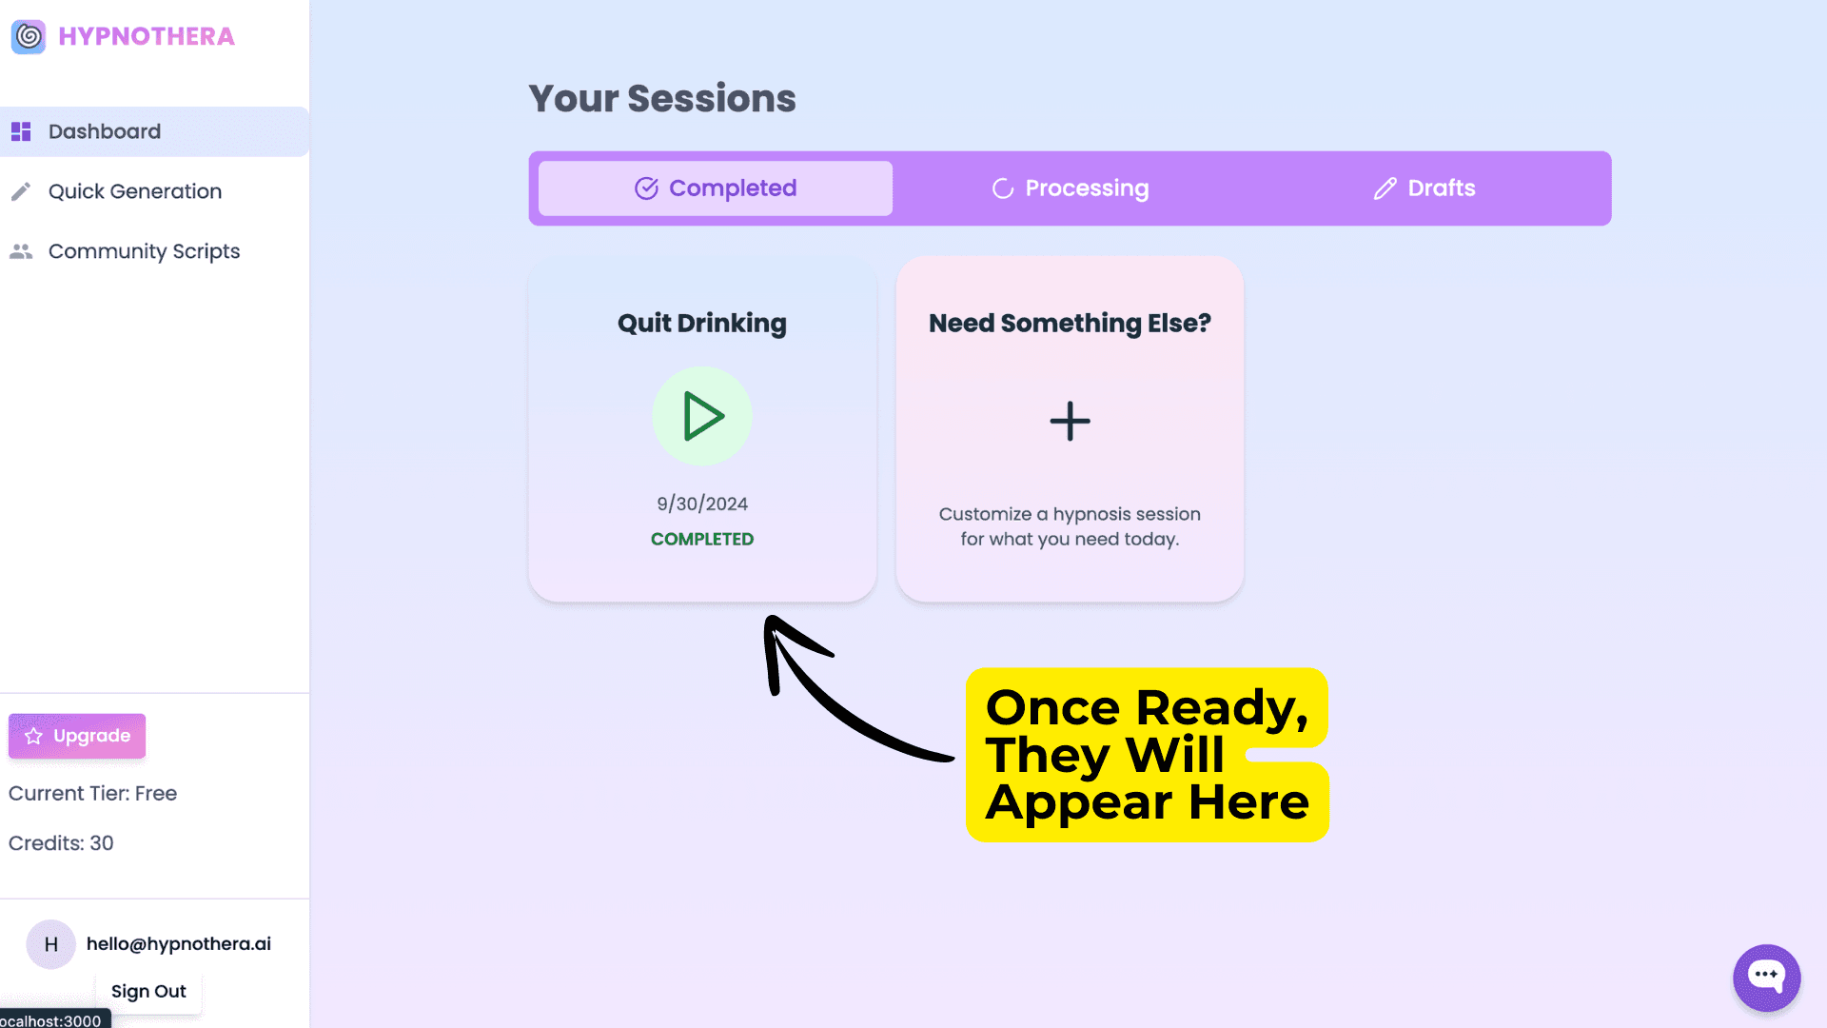Click the Quit Drinking play button
The image size is (1827, 1028).
coord(701,415)
